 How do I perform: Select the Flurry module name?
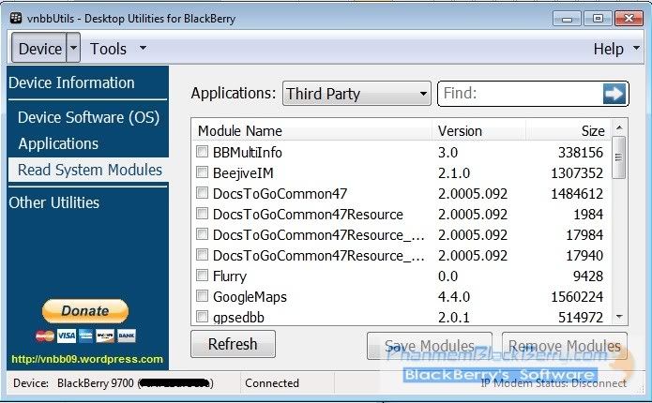(x=230, y=276)
